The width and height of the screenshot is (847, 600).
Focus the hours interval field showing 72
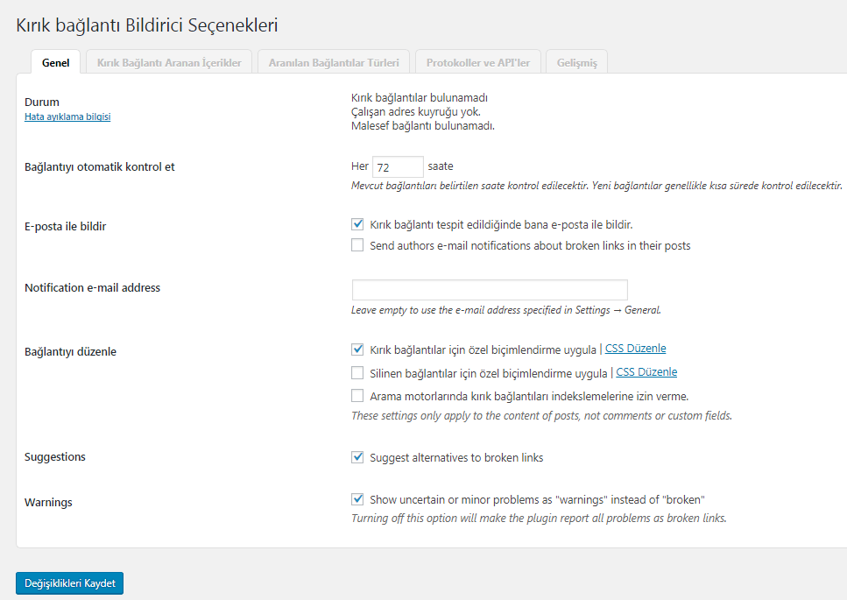(x=398, y=167)
